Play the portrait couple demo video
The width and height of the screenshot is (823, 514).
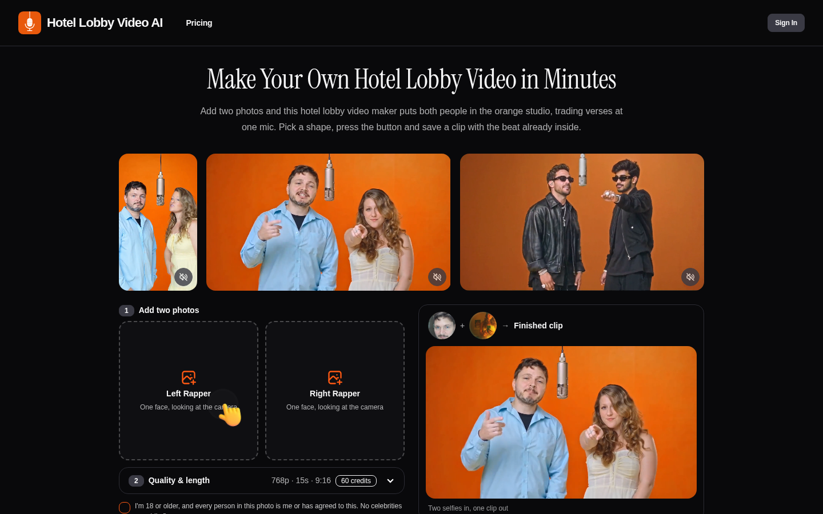tap(158, 222)
